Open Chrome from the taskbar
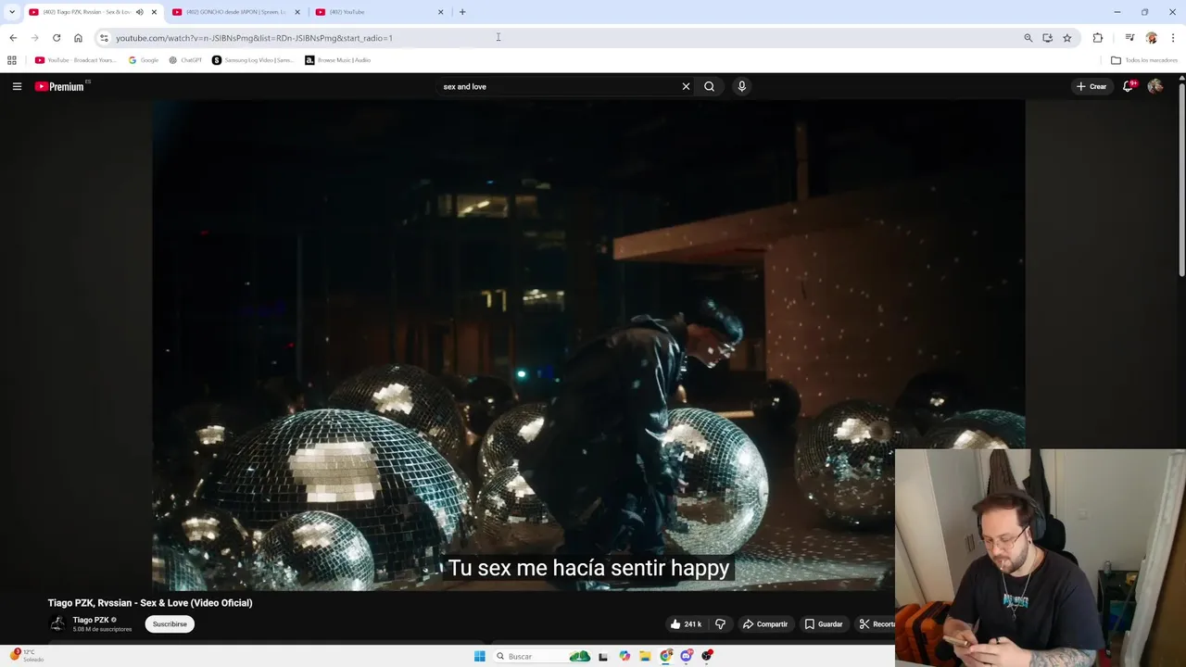The height and width of the screenshot is (667, 1186). 666,656
